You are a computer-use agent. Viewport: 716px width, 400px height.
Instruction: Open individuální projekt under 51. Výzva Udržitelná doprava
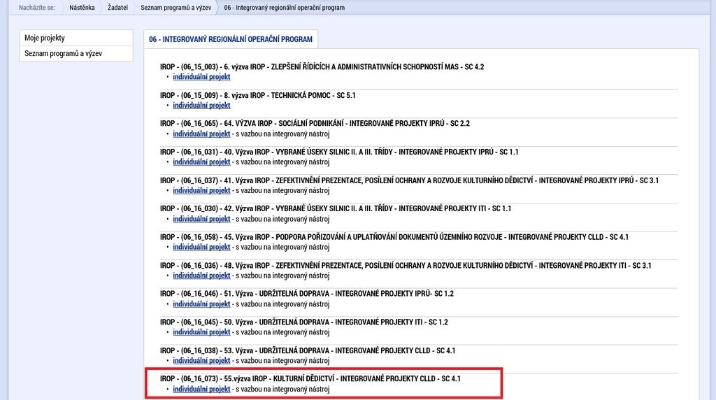[x=201, y=303]
